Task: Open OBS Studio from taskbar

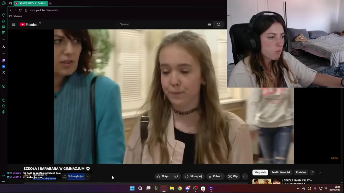Action: (195, 188)
